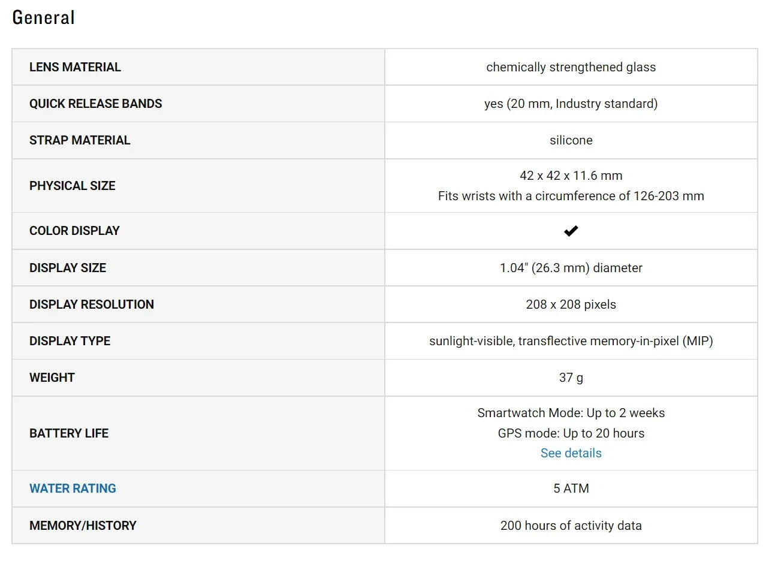Click the memory-in-pixel (MIP) display type value
772x561 pixels.
click(x=571, y=341)
